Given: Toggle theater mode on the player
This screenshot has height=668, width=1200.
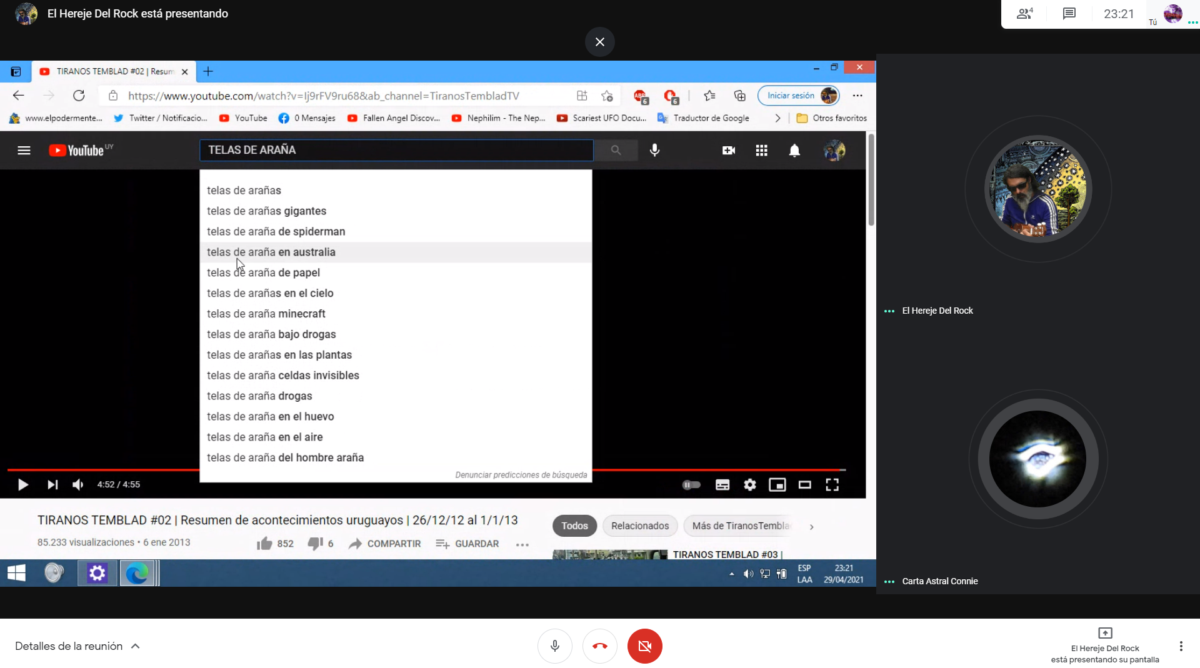Looking at the screenshot, I should coord(805,485).
